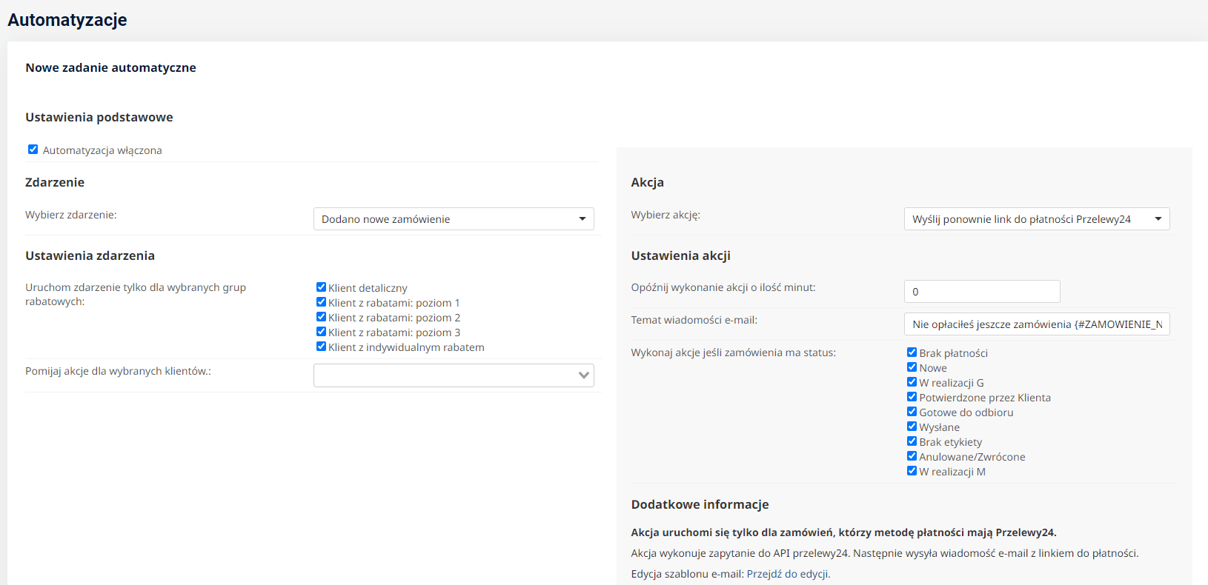Toggle 'W realizacji M' status checkbox
The height and width of the screenshot is (585, 1208).
tap(912, 471)
